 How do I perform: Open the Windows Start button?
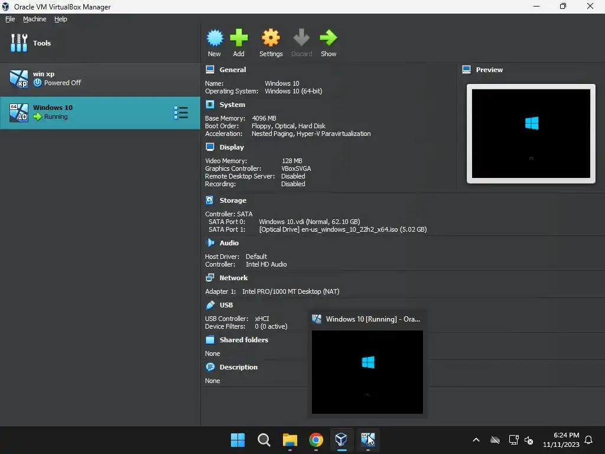[x=238, y=440]
